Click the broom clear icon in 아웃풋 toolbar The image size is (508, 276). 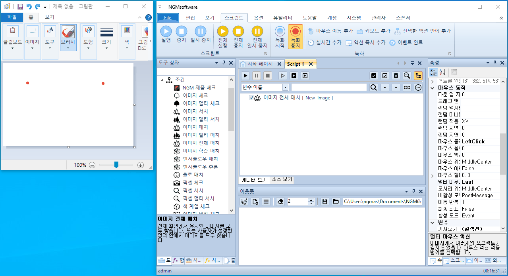coord(244,202)
